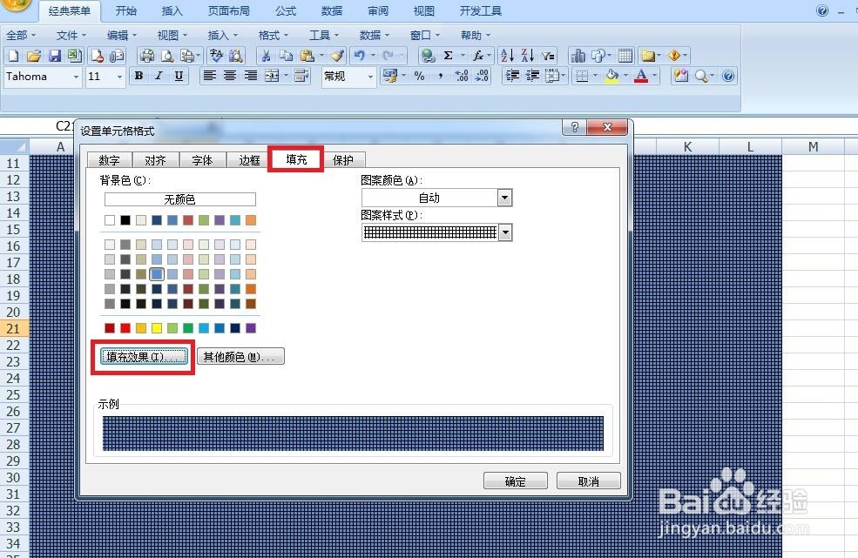Screen dimensions: 858x558
Task: Cut selection with the scissors icon
Action: click(266, 55)
